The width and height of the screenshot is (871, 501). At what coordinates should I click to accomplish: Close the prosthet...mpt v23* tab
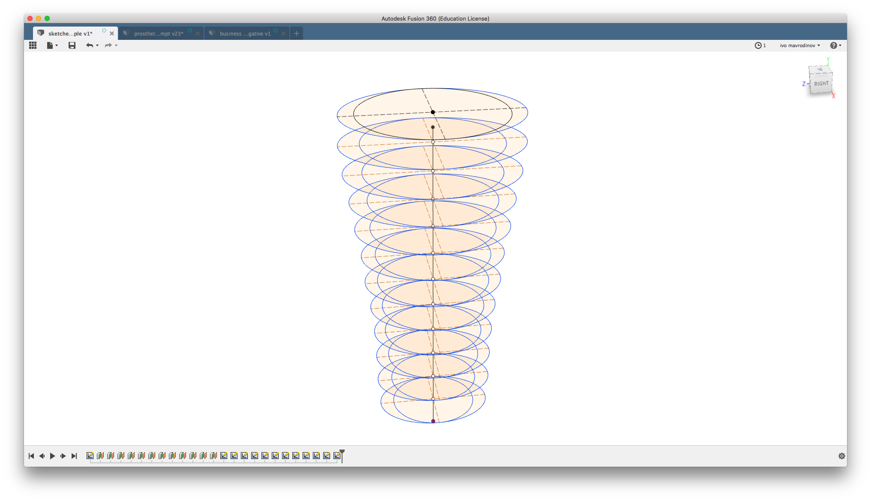198,33
